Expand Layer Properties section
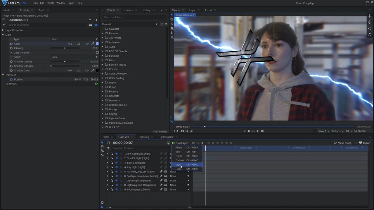The image size is (374, 210). click(3, 30)
